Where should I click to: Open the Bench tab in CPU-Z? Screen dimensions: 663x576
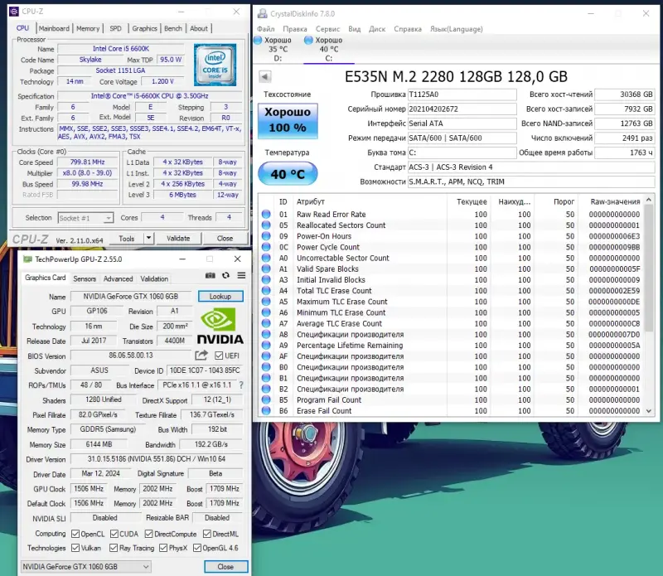[x=173, y=28]
